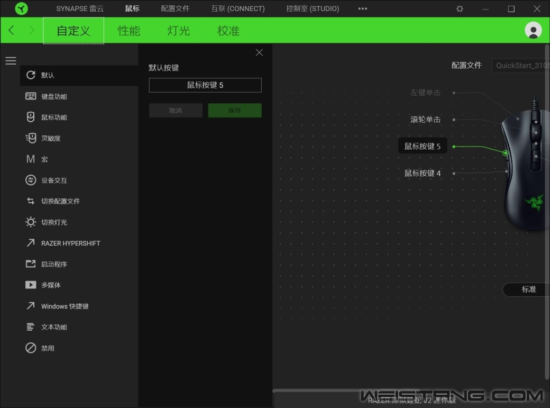Open the user account avatar

[533, 30]
